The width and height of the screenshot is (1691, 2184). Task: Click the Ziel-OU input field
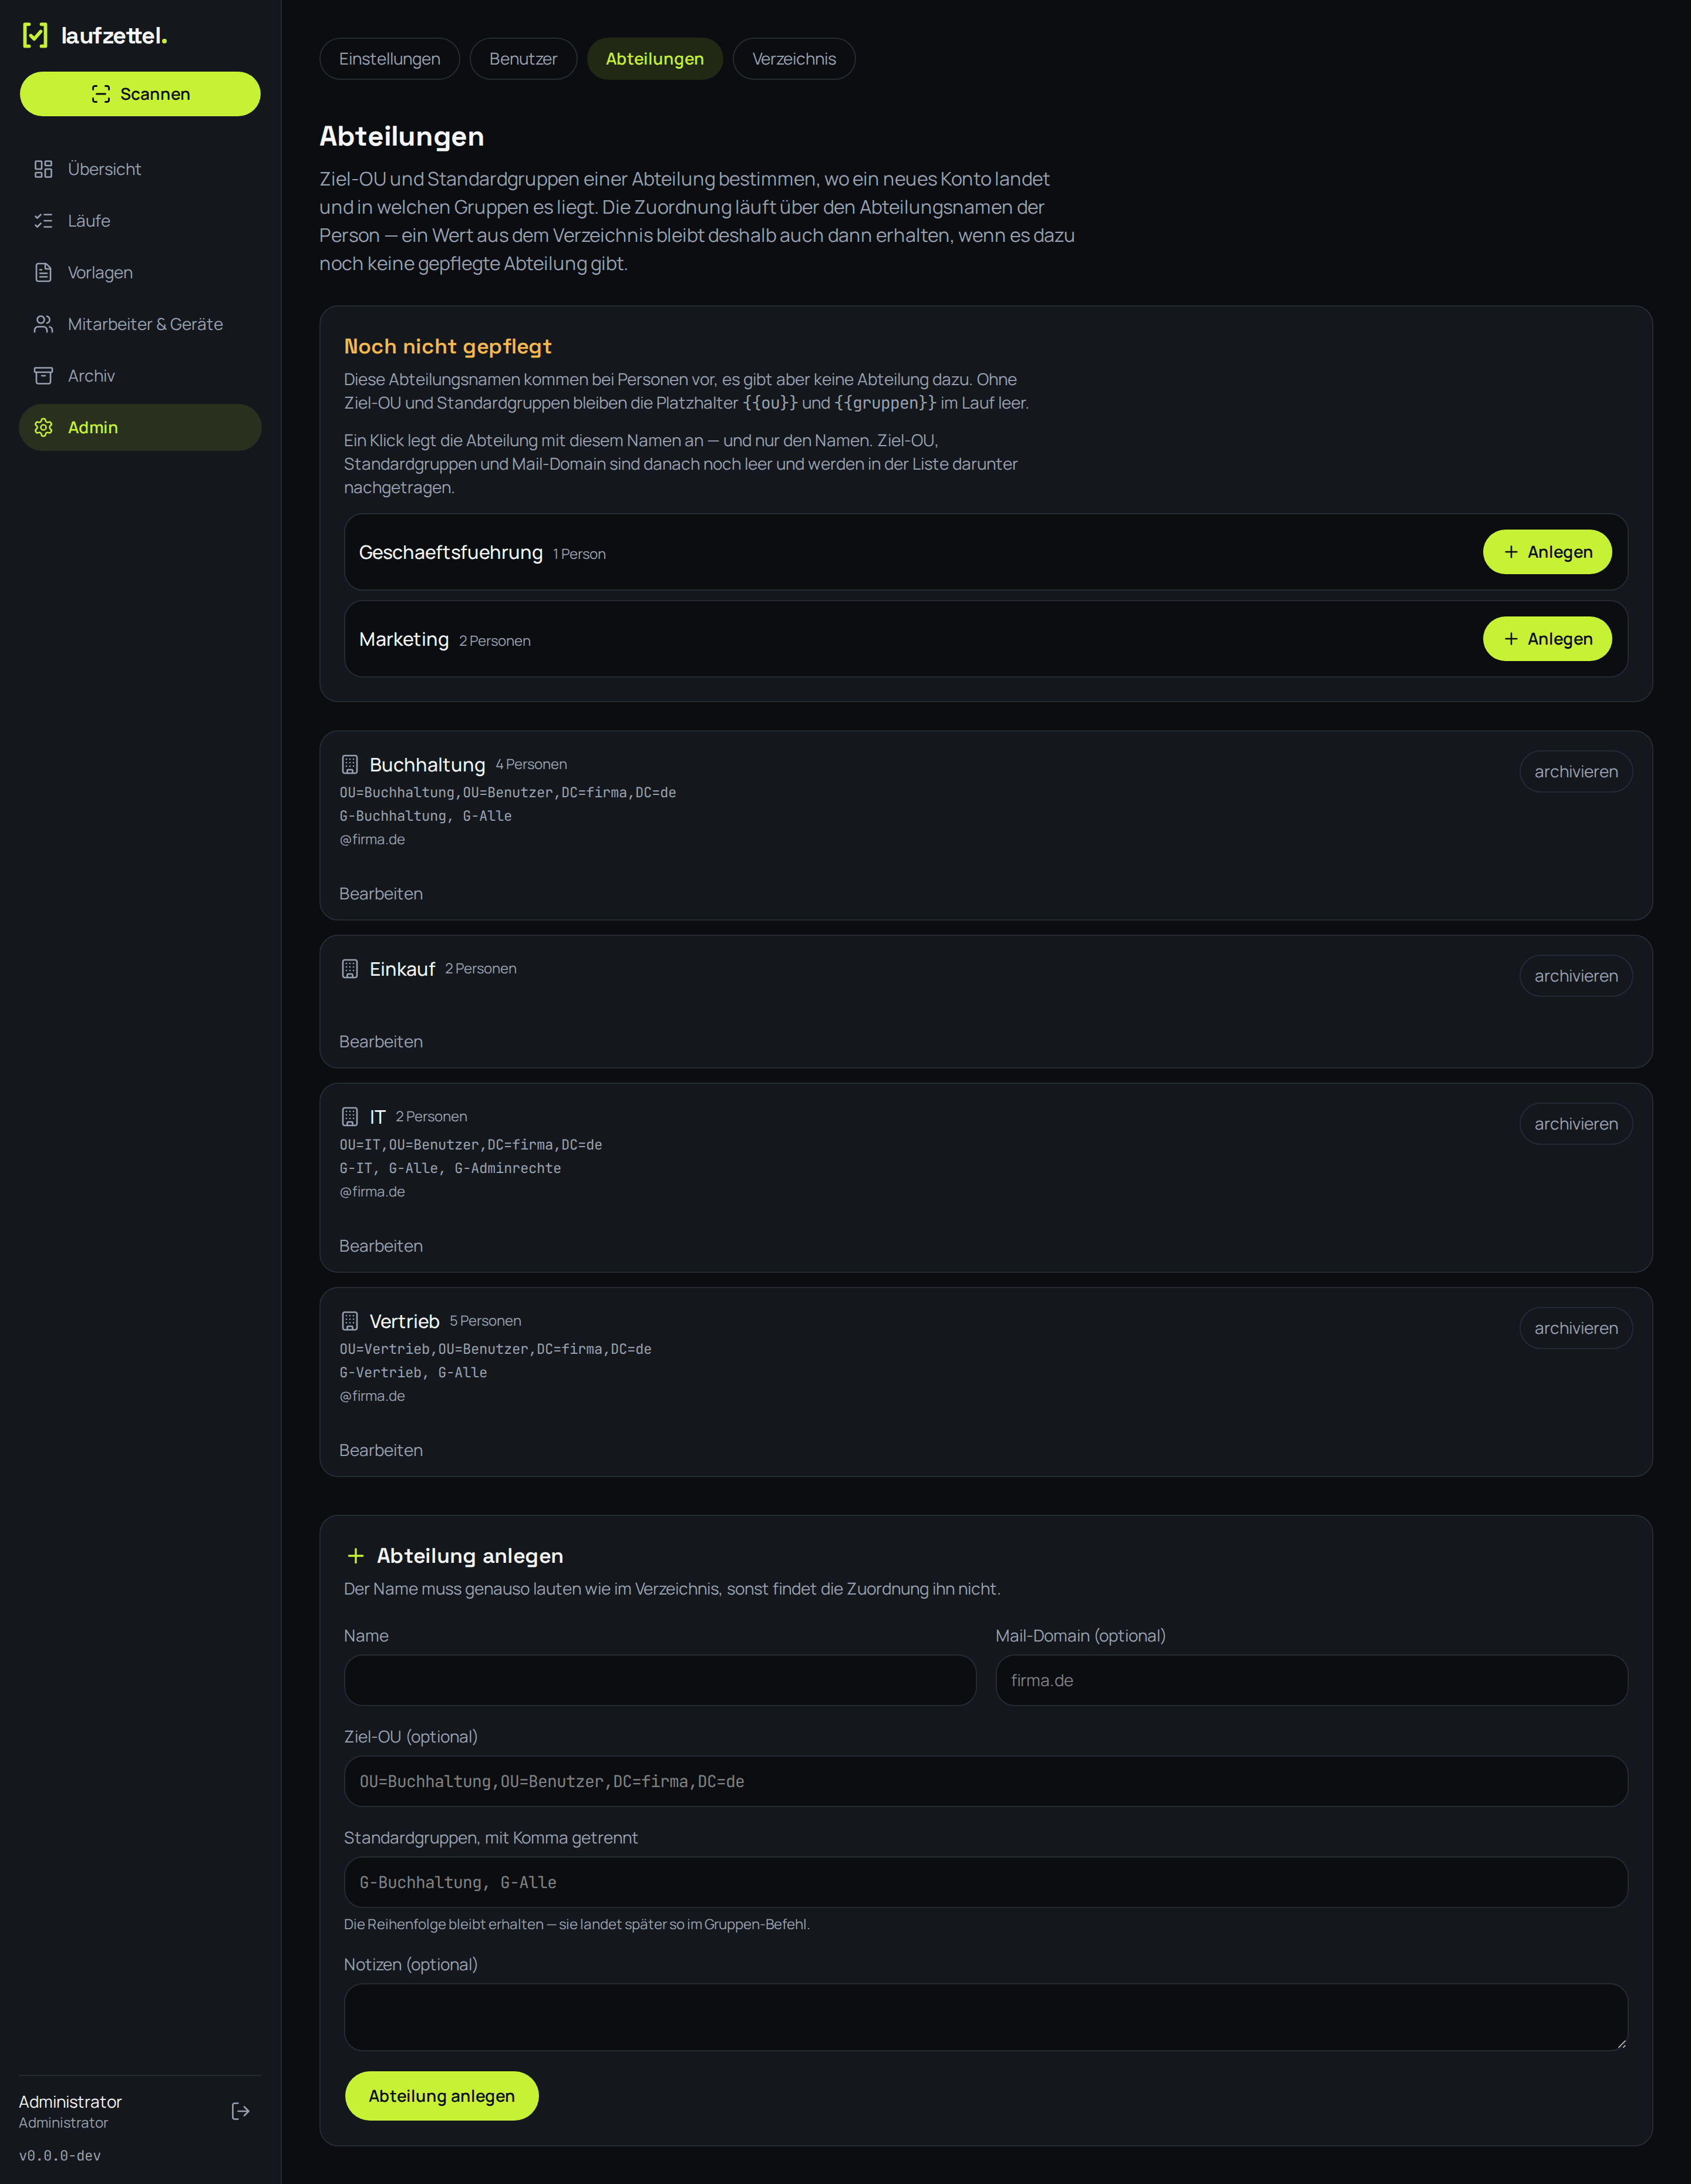[x=986, y=1781]
